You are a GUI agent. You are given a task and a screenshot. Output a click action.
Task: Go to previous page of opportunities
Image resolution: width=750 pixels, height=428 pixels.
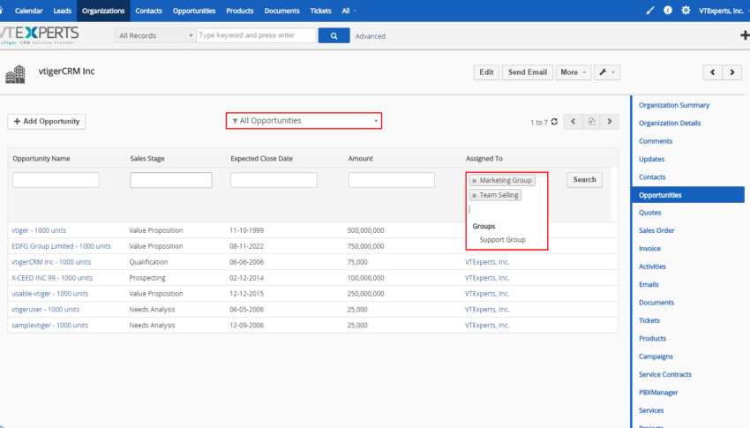(573, 122)
